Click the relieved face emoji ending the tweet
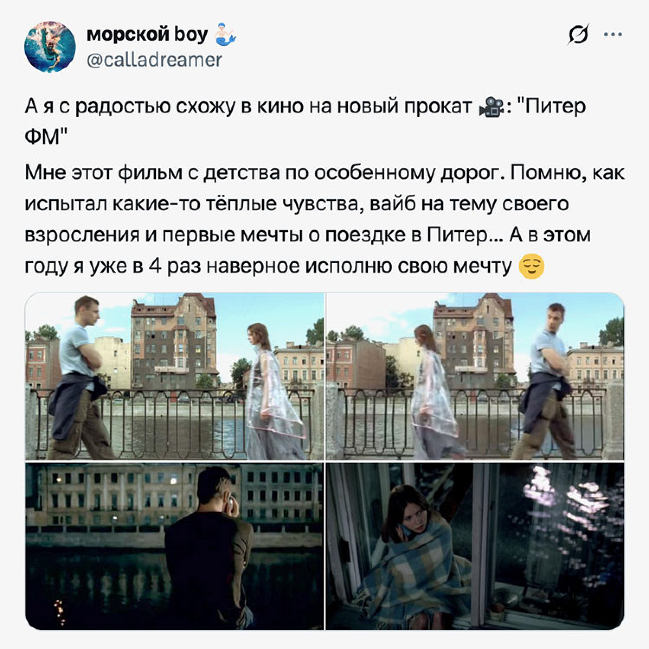649x649 pixels. (x=531, y=267)
